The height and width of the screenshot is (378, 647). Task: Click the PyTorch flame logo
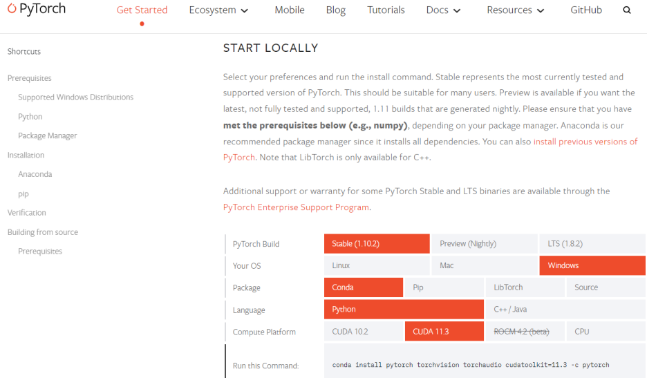click(x=12, y=8)
